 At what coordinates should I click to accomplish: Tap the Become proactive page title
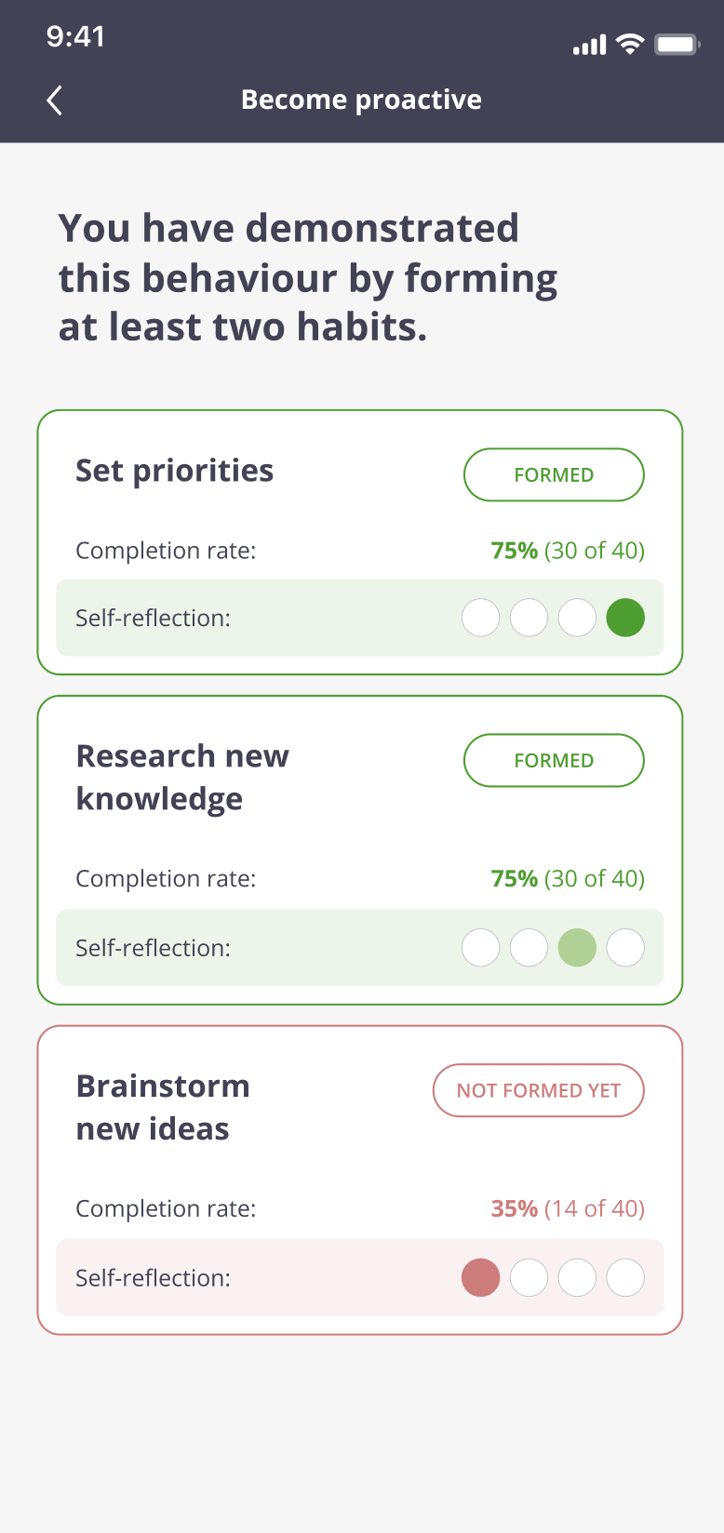(361, 100)
